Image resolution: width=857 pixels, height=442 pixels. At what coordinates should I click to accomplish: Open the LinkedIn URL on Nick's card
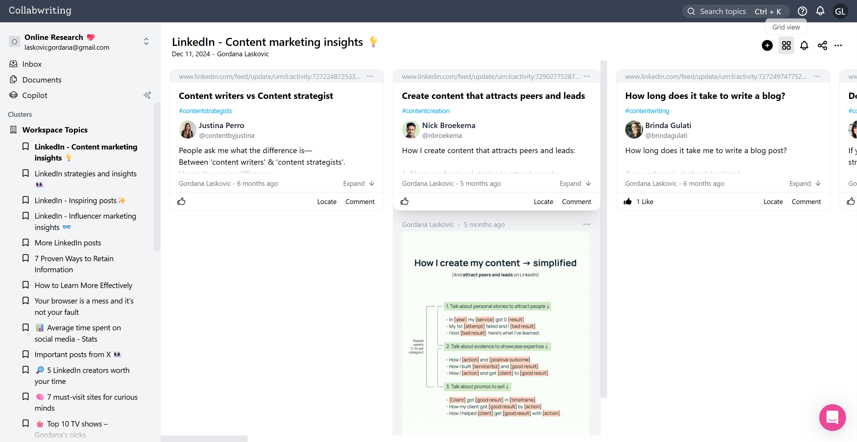point(491,76)
